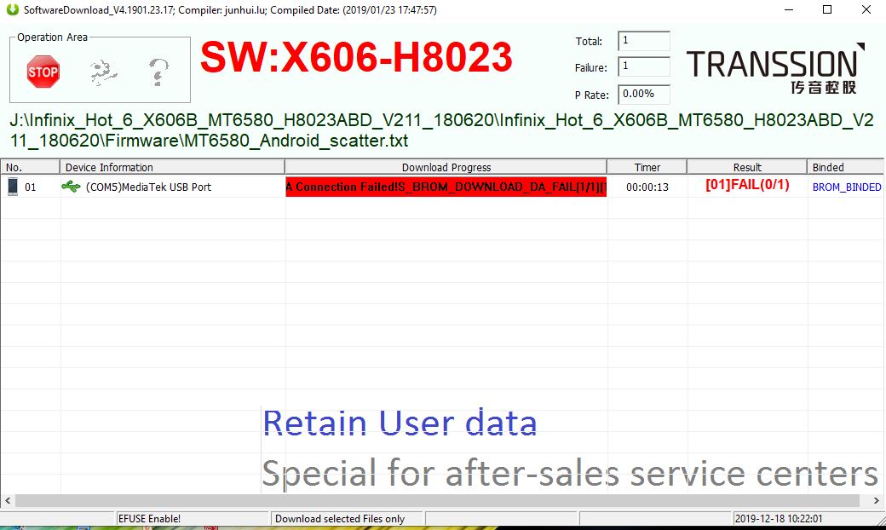Click the red STOP button
This screenshot has width=886, height=530.
tap(43, 72)
